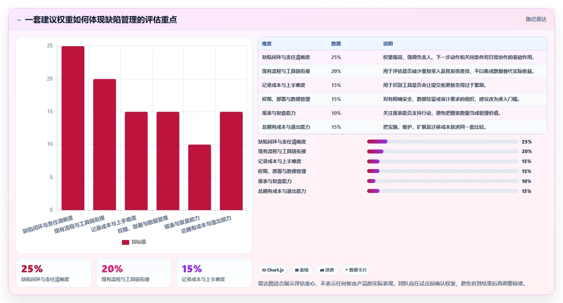Image resolution: width=563 pixels, height=303 pixels.
Task: Click the chart bar for 报表与复盘能力
Action: click(x=200, y=177)
